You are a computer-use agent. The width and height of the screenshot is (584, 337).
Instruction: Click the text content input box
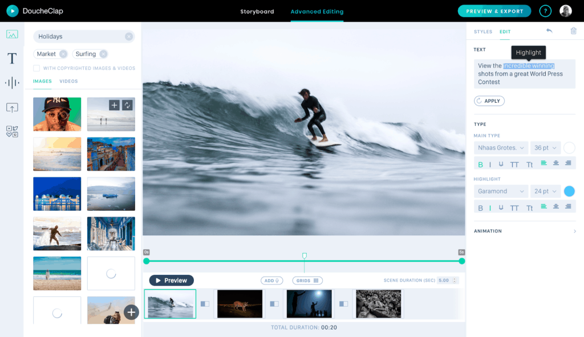[525, 74]
